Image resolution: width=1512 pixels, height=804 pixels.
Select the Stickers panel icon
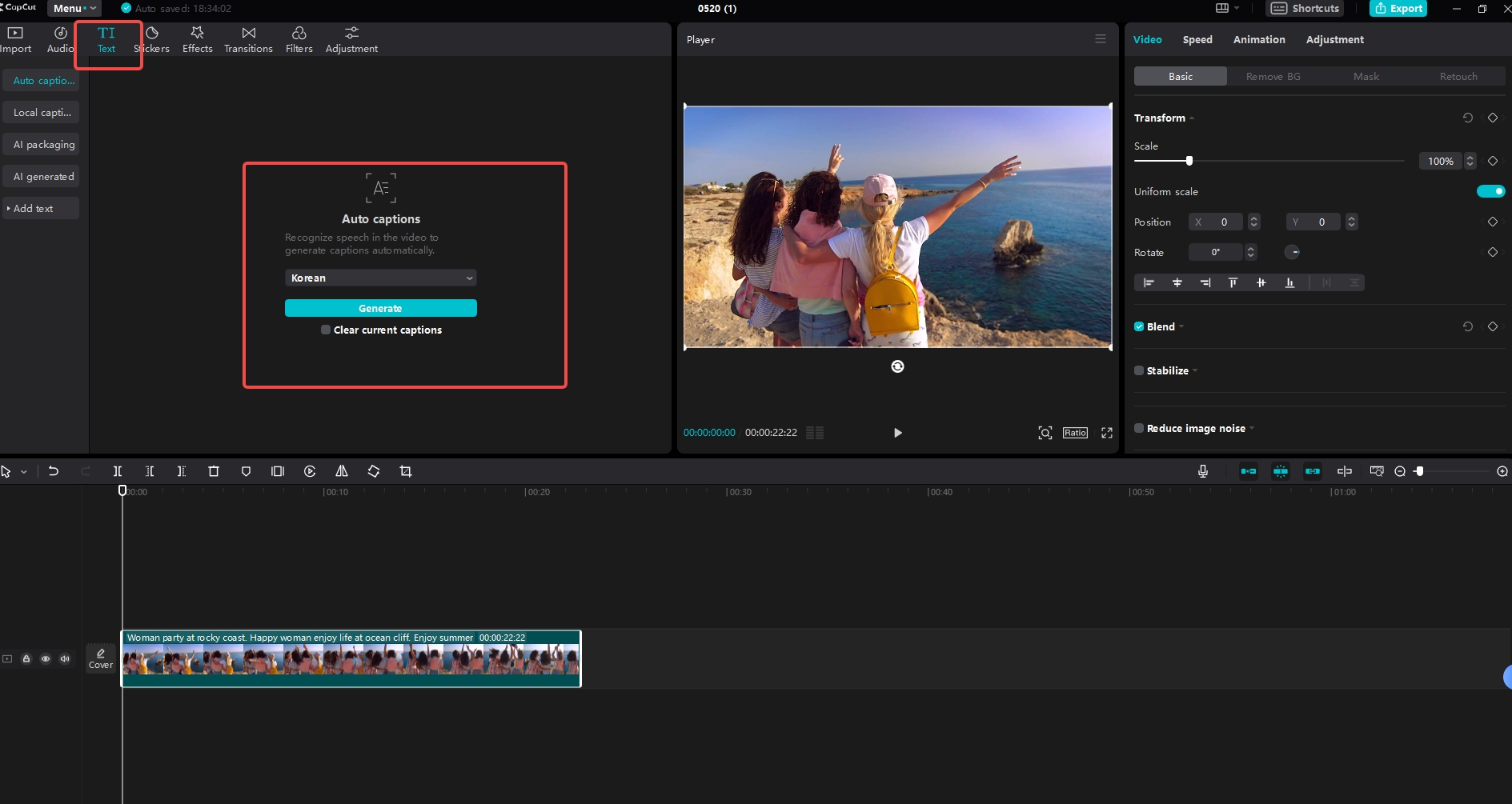[x=151, y=38]
